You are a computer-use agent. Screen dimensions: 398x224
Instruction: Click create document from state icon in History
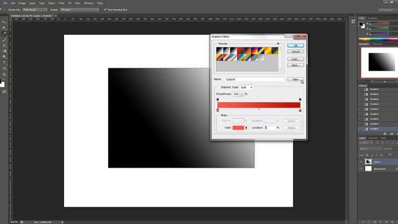click(385, 134)
